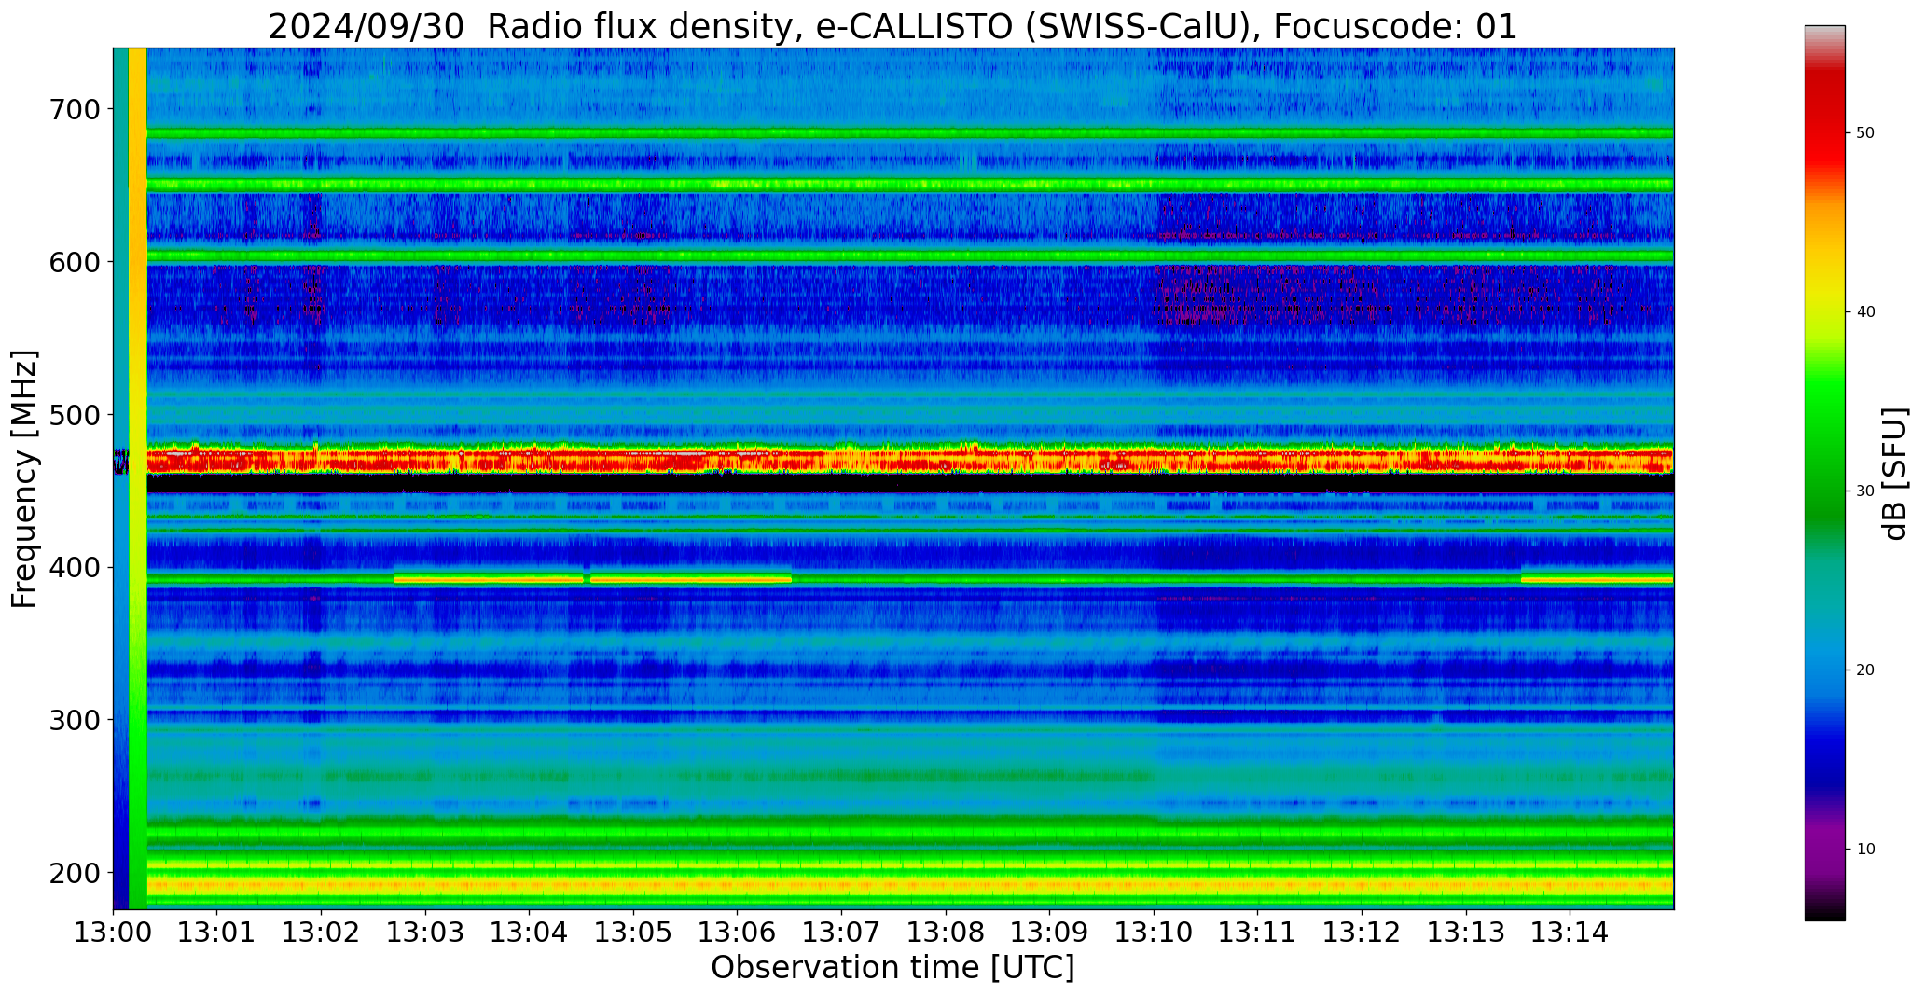Click the 13:01 time tick label
The height and width of the screenshot is (995, 1923).
click(x=217, y=932)
